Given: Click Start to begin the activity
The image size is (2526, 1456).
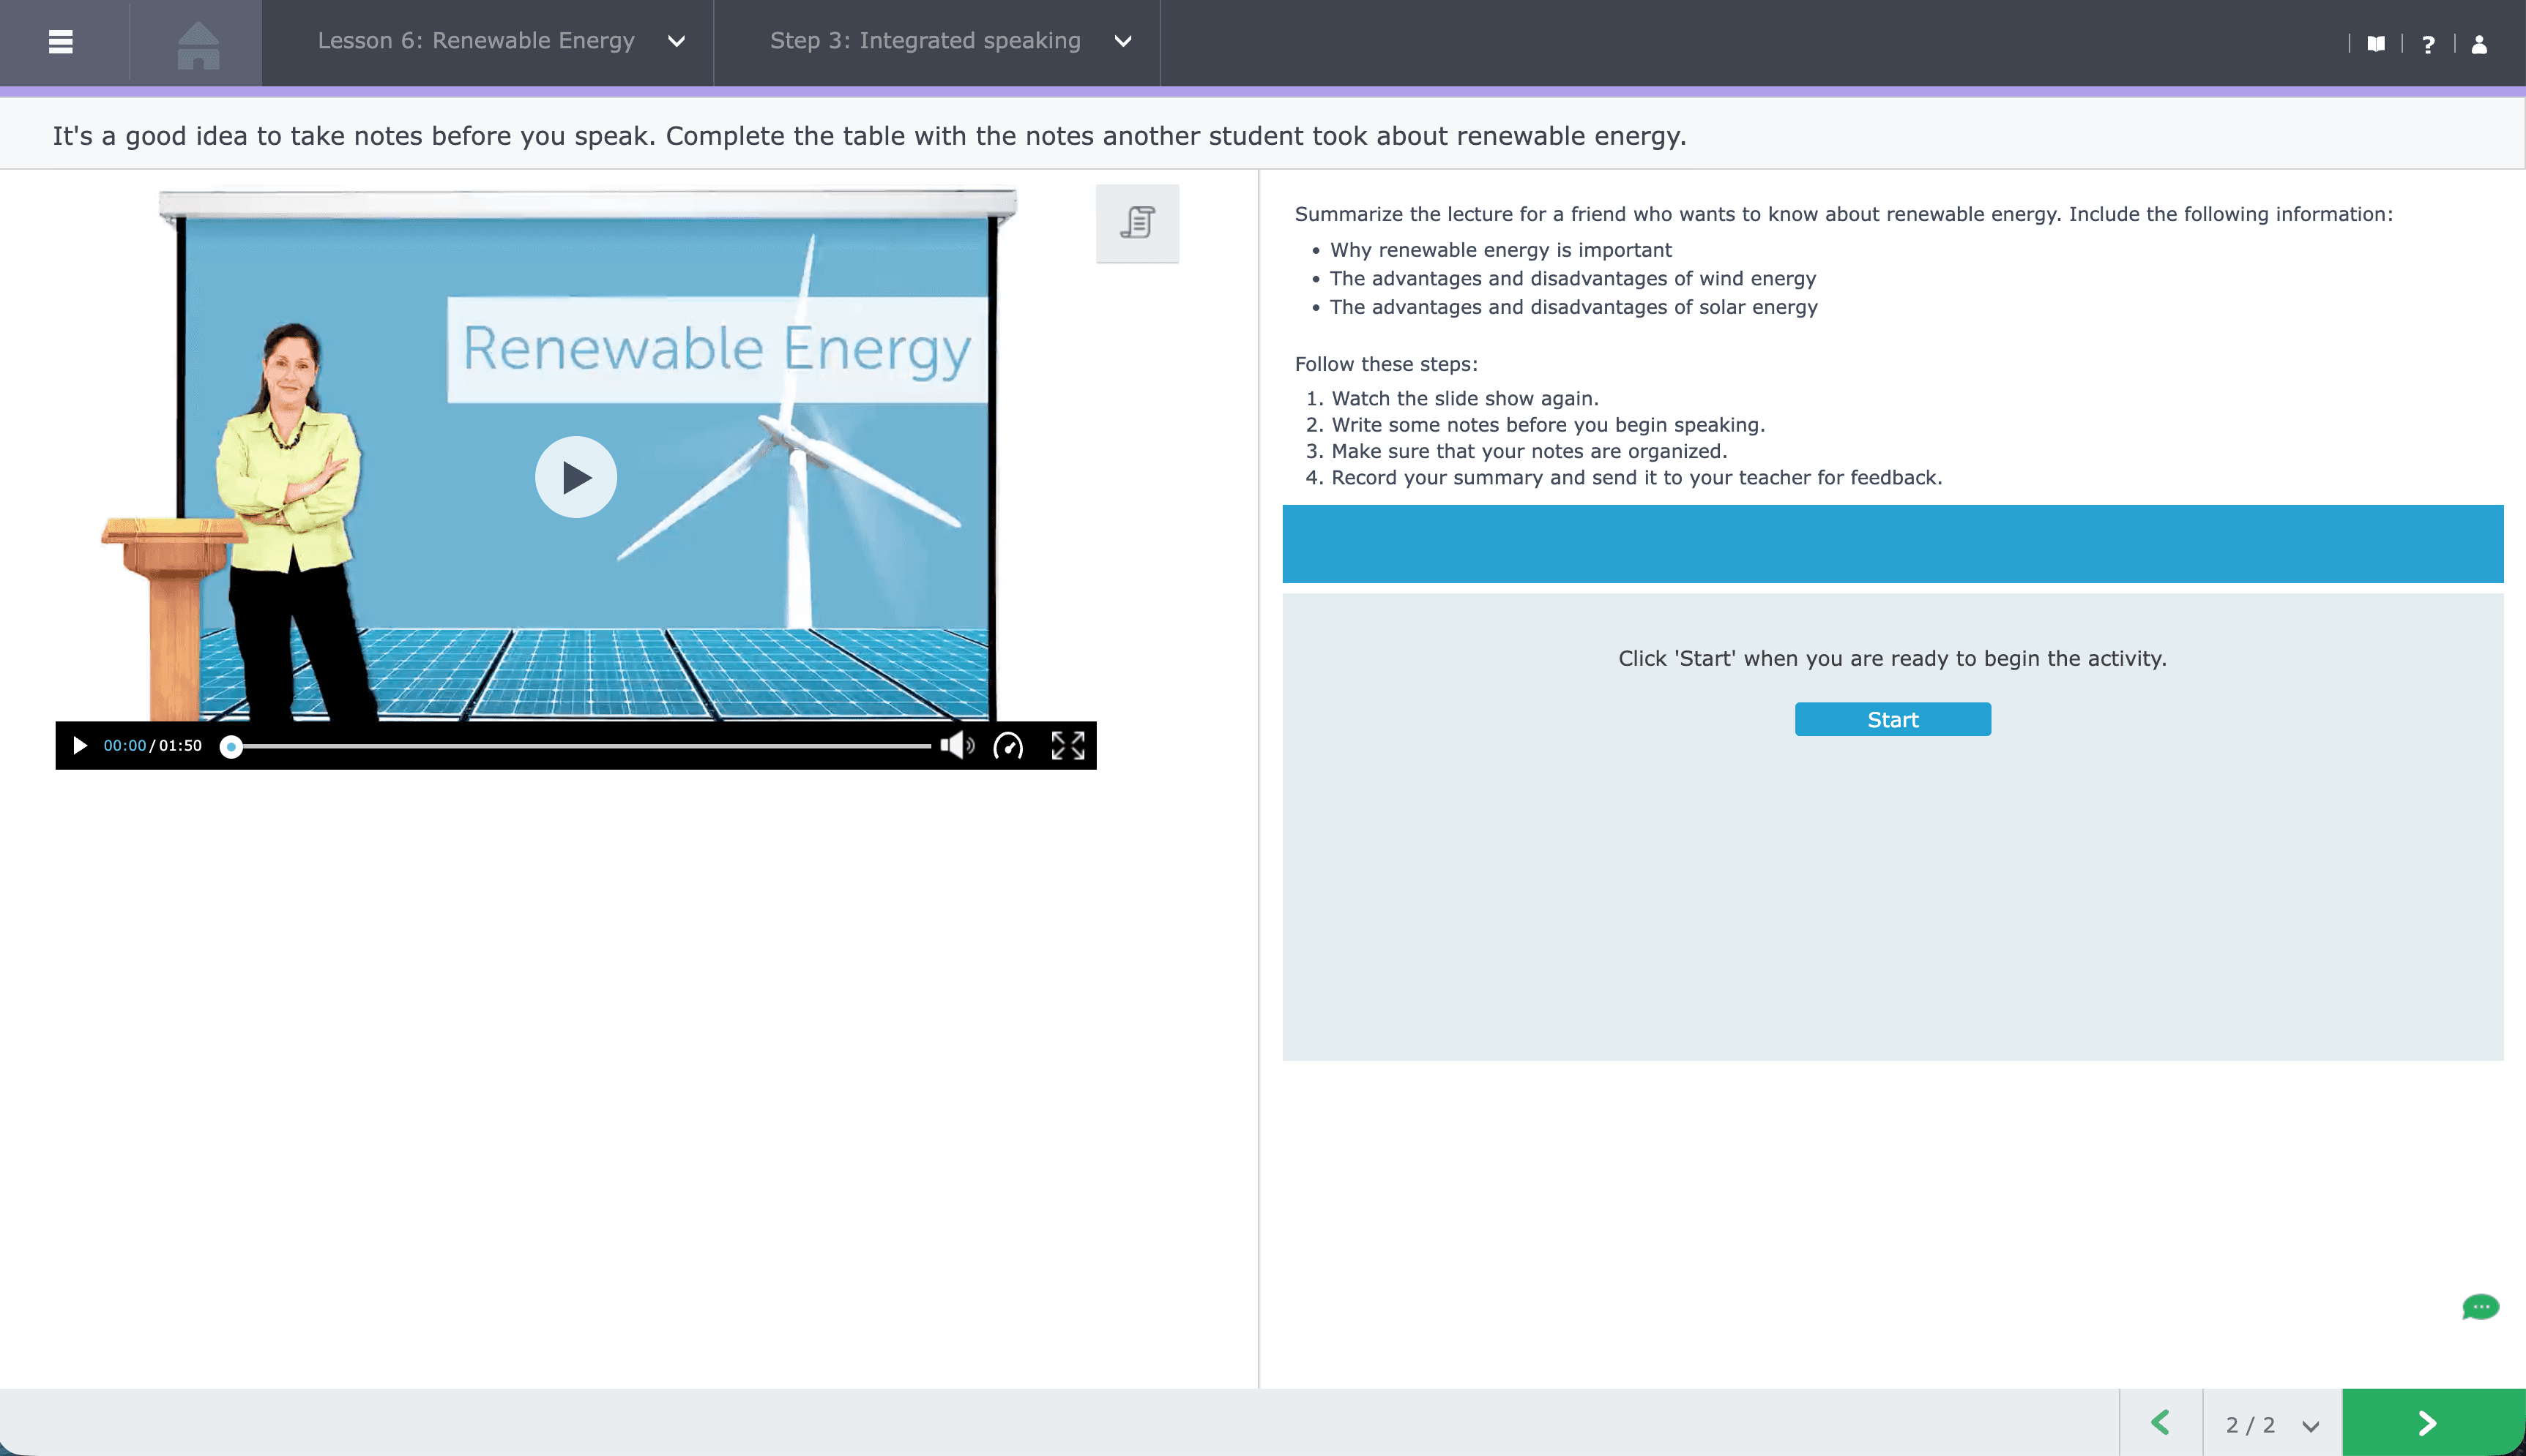Looking at the screenshot, I should [x=1893, y=719].
